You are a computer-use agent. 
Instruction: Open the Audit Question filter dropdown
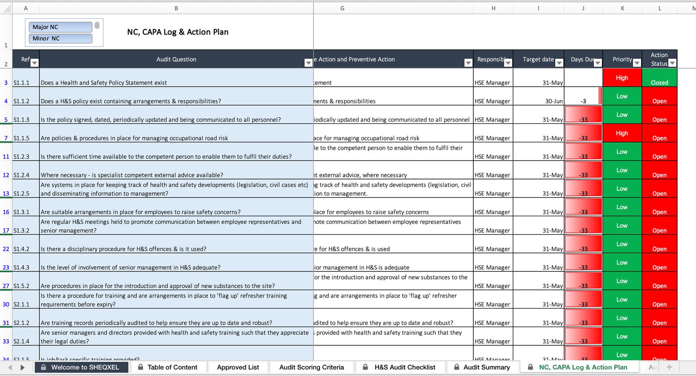pyautogui.click(x=309, y=63)
